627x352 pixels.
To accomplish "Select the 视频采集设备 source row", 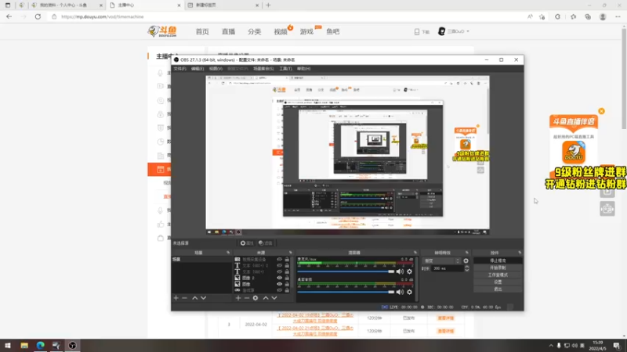I will pyautogui.click(x=263, y=260).
